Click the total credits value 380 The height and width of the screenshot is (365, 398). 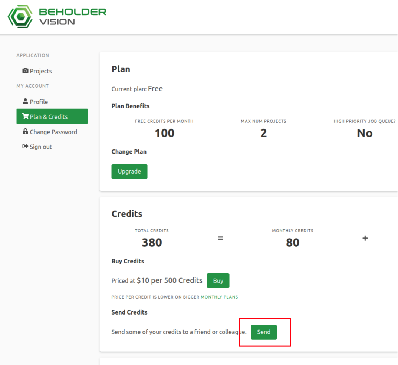152,243
